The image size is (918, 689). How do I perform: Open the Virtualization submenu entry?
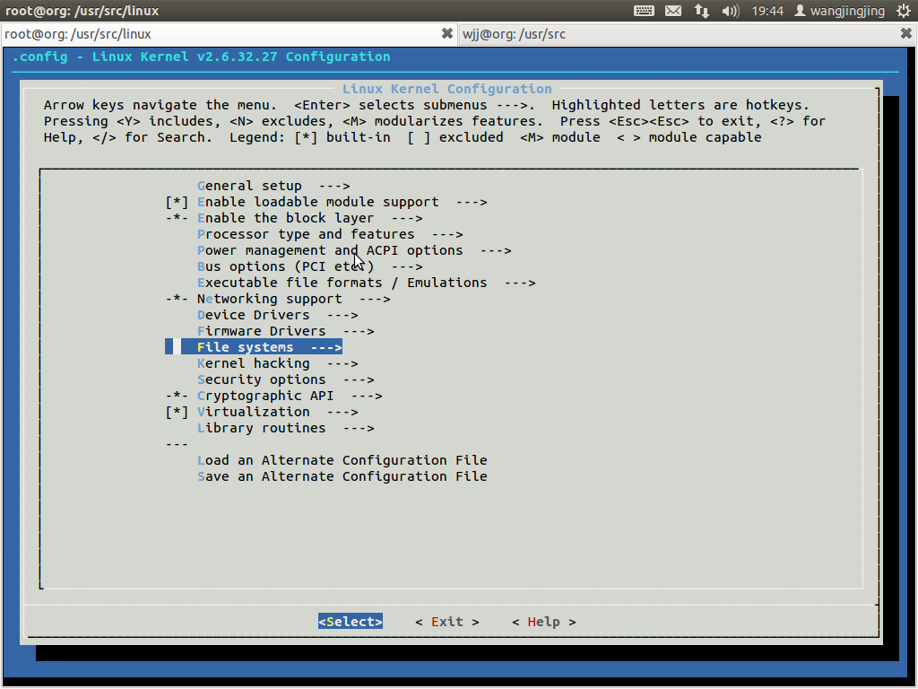278,412
